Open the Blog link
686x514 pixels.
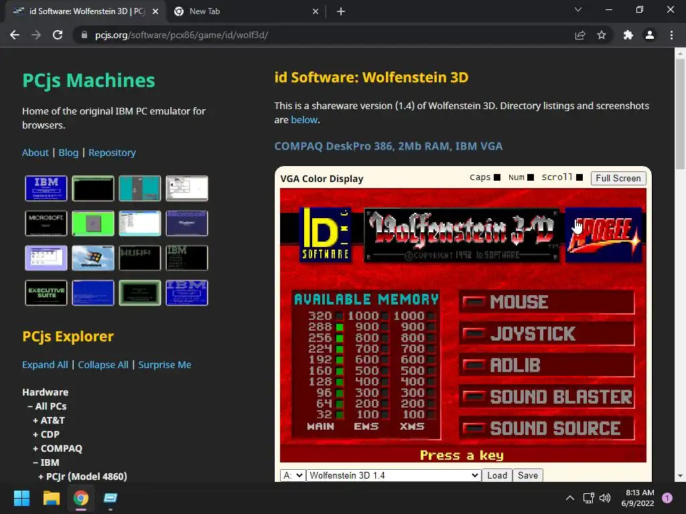[x=69, y=153]
